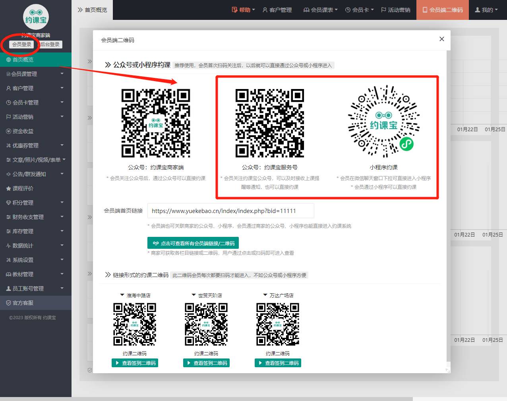Open 员工账号管理 sidebar menu
The image size is (507, 401).
click(x=36, y=289)
